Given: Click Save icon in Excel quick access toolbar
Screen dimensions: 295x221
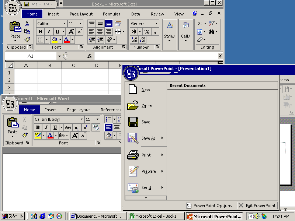Looking at the screenshot, I should pyautogui.click(x=27, y=4).
